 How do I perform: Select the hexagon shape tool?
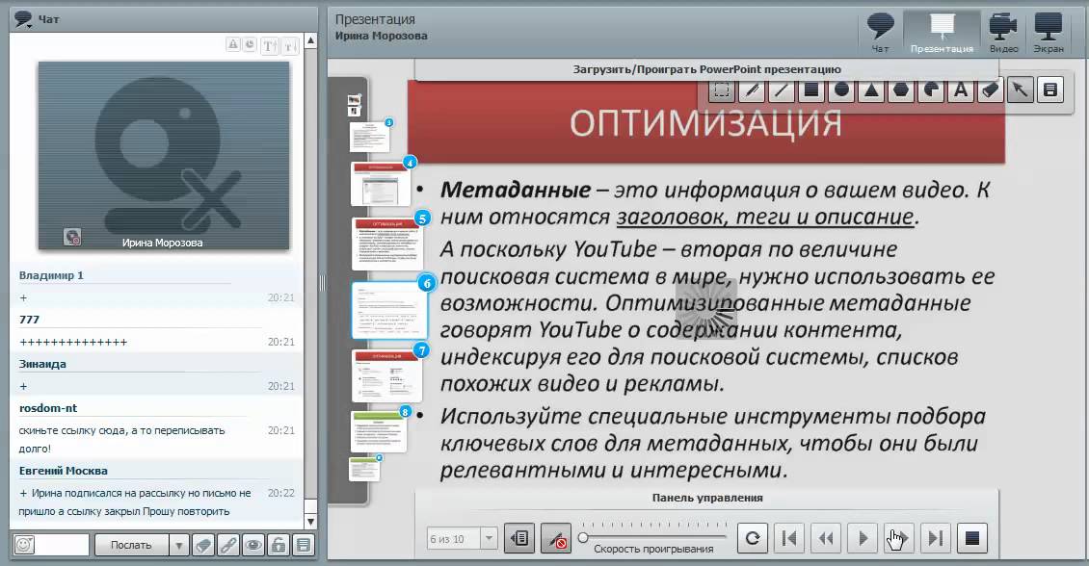point(901,90)
